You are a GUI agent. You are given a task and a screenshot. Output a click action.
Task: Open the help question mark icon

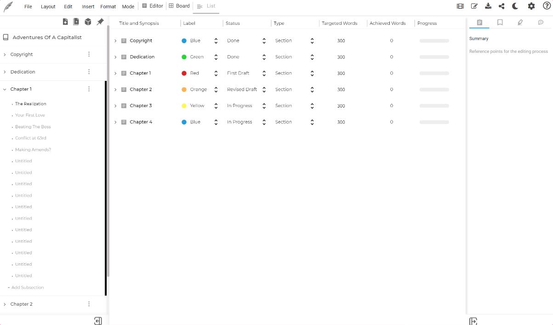click(547, 6)
